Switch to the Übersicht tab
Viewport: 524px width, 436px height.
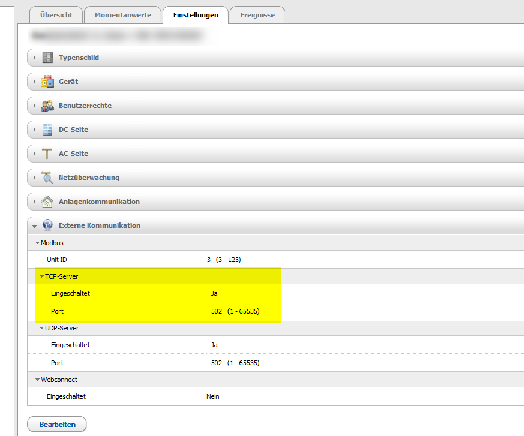click(x=56, y=15)
